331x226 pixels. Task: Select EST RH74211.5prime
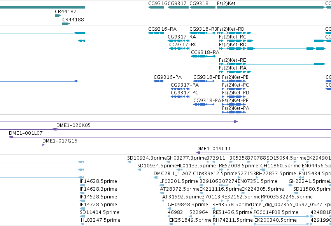pyautogui.click(x=214, y=224)
